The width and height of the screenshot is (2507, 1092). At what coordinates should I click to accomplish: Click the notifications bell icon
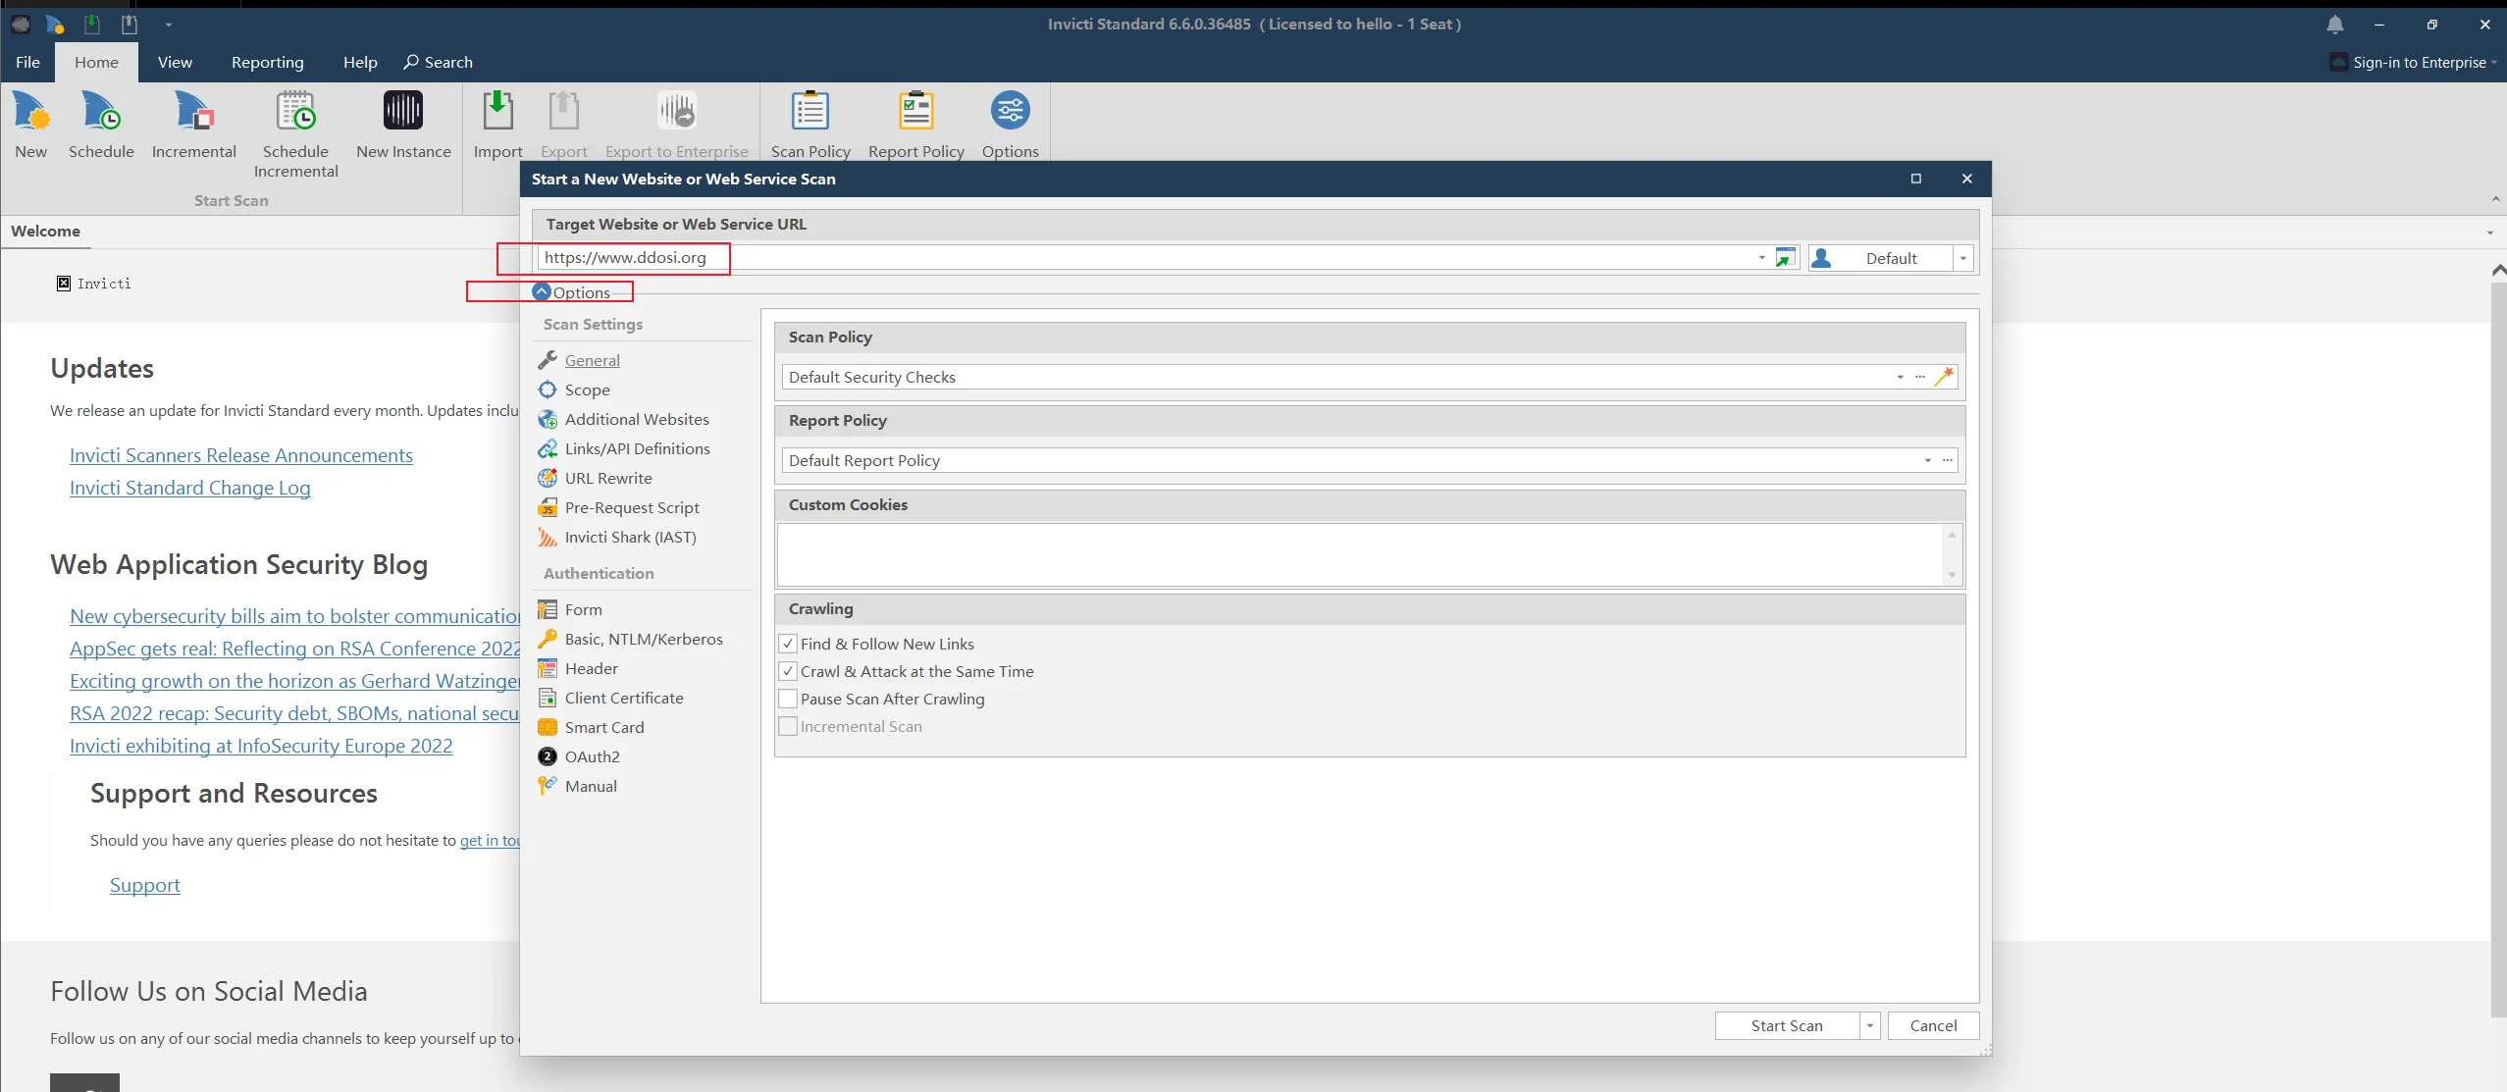[2335, 25]
